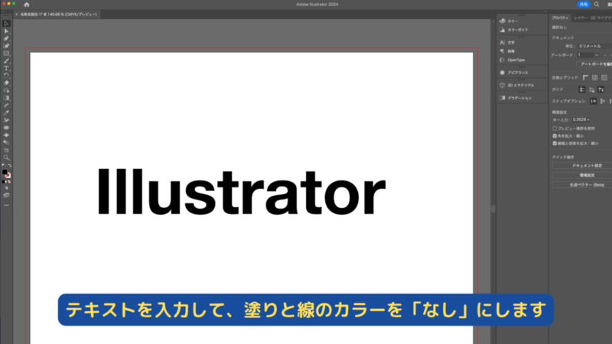
Task: Click 環境設定 quick action button
Action: click(x=582, y=176)
